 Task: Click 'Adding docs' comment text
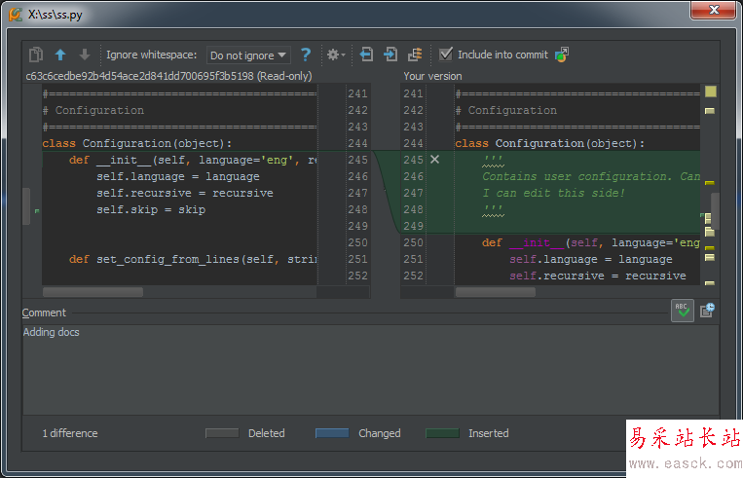pos(52,332)
